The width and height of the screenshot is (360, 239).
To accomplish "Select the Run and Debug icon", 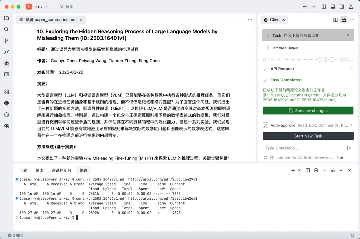I will (x=6, y=63).
